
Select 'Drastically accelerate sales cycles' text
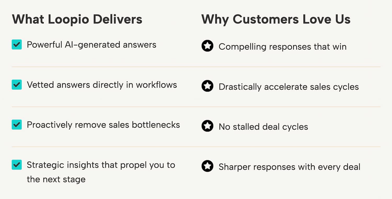289,87
